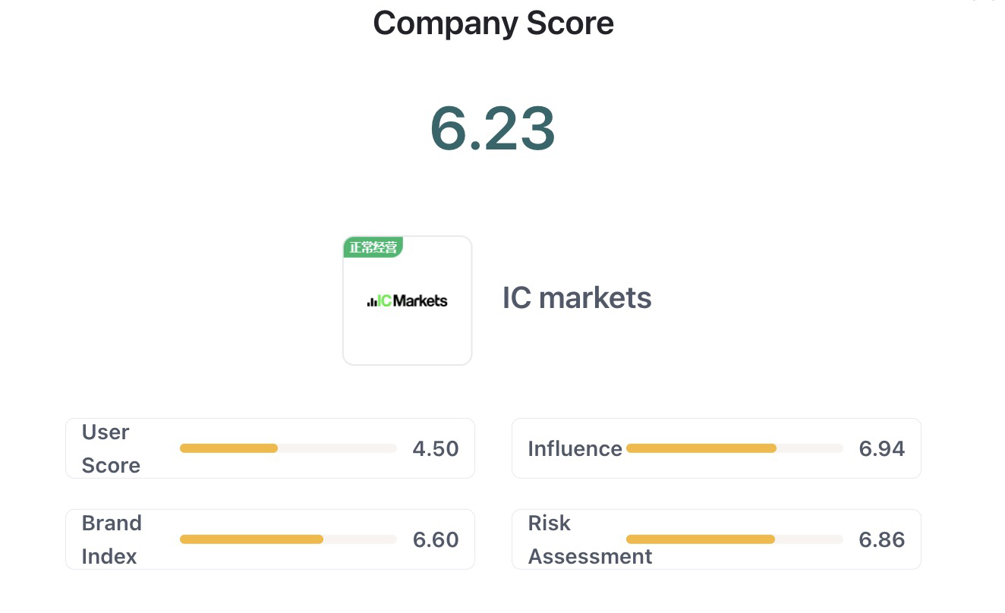
Task: Click the IC Markets logo thumbnail
Action: coord(408,300)
